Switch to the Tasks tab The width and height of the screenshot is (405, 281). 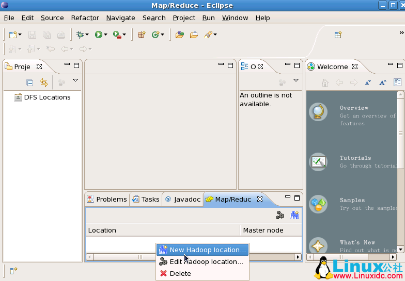point(146,199)
